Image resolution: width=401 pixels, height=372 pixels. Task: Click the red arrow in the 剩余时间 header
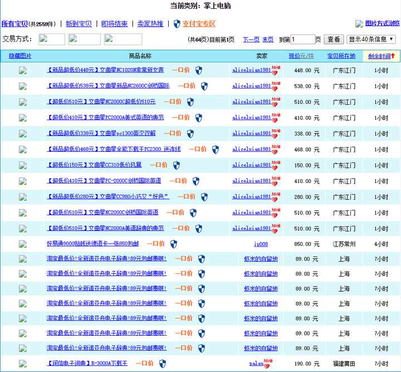point(393,56)
